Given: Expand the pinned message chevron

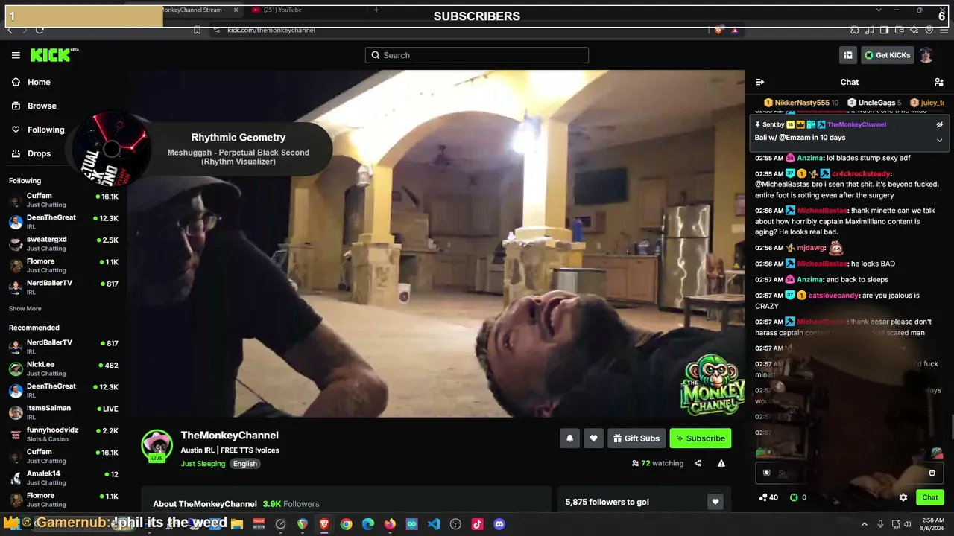Looking at the screenshot, I should pyautogui.click(x=939, y=140).
